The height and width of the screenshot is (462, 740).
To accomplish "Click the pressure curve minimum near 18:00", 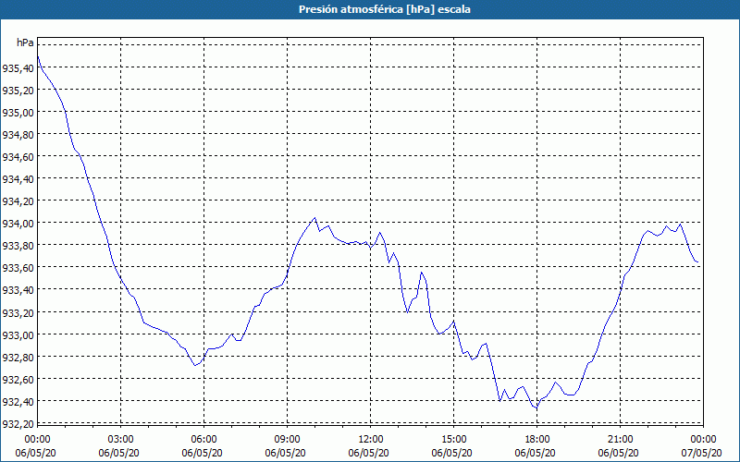I will (x=536, y=407).
